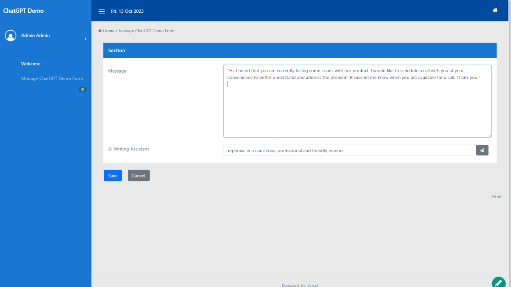
Task: Expand the Admin Admin profile chevron
Action: 85,39
